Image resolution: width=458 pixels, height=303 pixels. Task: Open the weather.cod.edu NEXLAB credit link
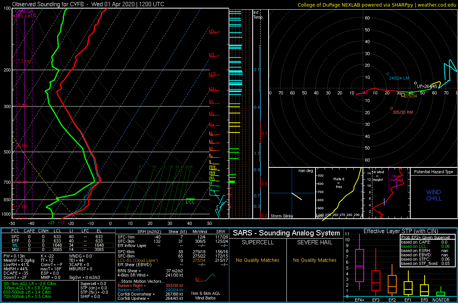tap(376, 5)
